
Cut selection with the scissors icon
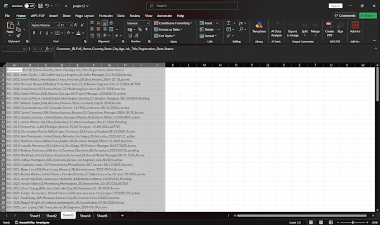click(x=18, y=23)
